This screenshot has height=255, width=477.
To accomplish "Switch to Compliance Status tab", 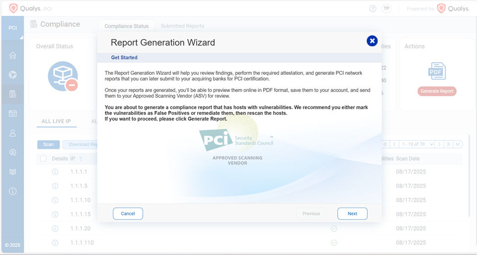I will point(127,26).
